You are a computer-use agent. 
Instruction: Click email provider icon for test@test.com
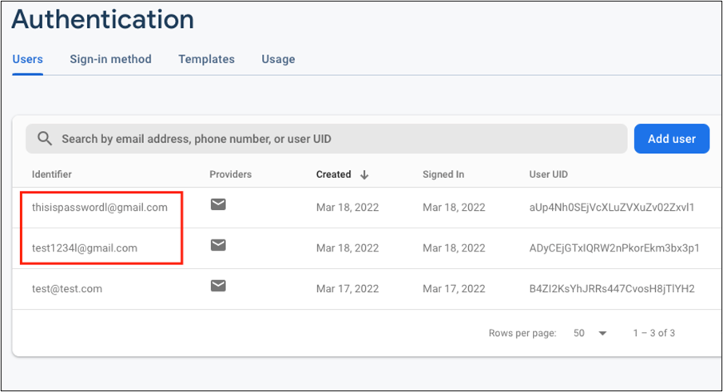(x=218, y=287)
